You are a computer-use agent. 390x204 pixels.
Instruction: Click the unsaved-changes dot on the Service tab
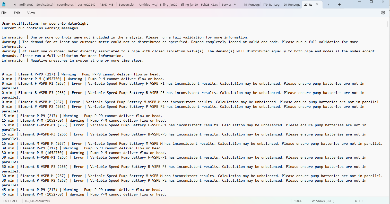coord(235,4)
